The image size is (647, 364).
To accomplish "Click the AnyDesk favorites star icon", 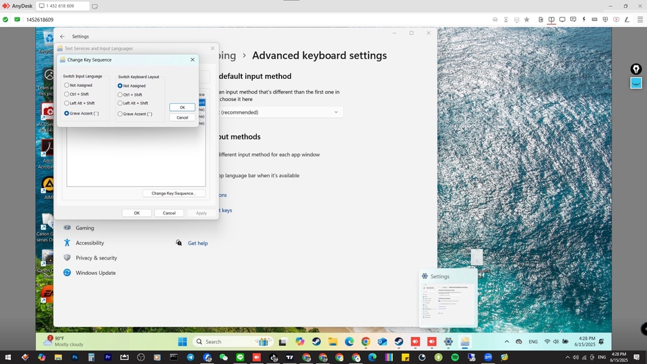I will (x=526, y=20).
